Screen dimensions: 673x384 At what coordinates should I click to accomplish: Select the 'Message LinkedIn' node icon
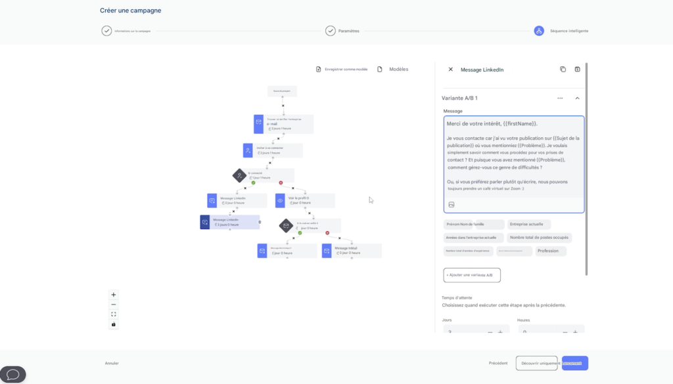pyautogui.click(x=211, y=199)
